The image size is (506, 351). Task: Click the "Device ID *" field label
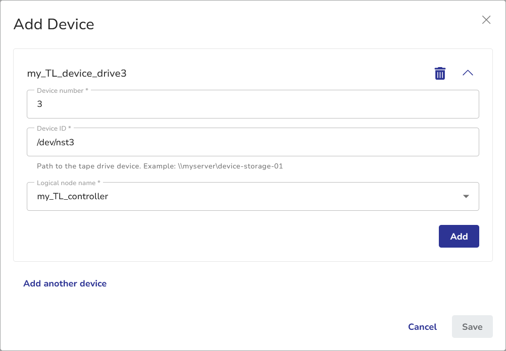(54, 128)
